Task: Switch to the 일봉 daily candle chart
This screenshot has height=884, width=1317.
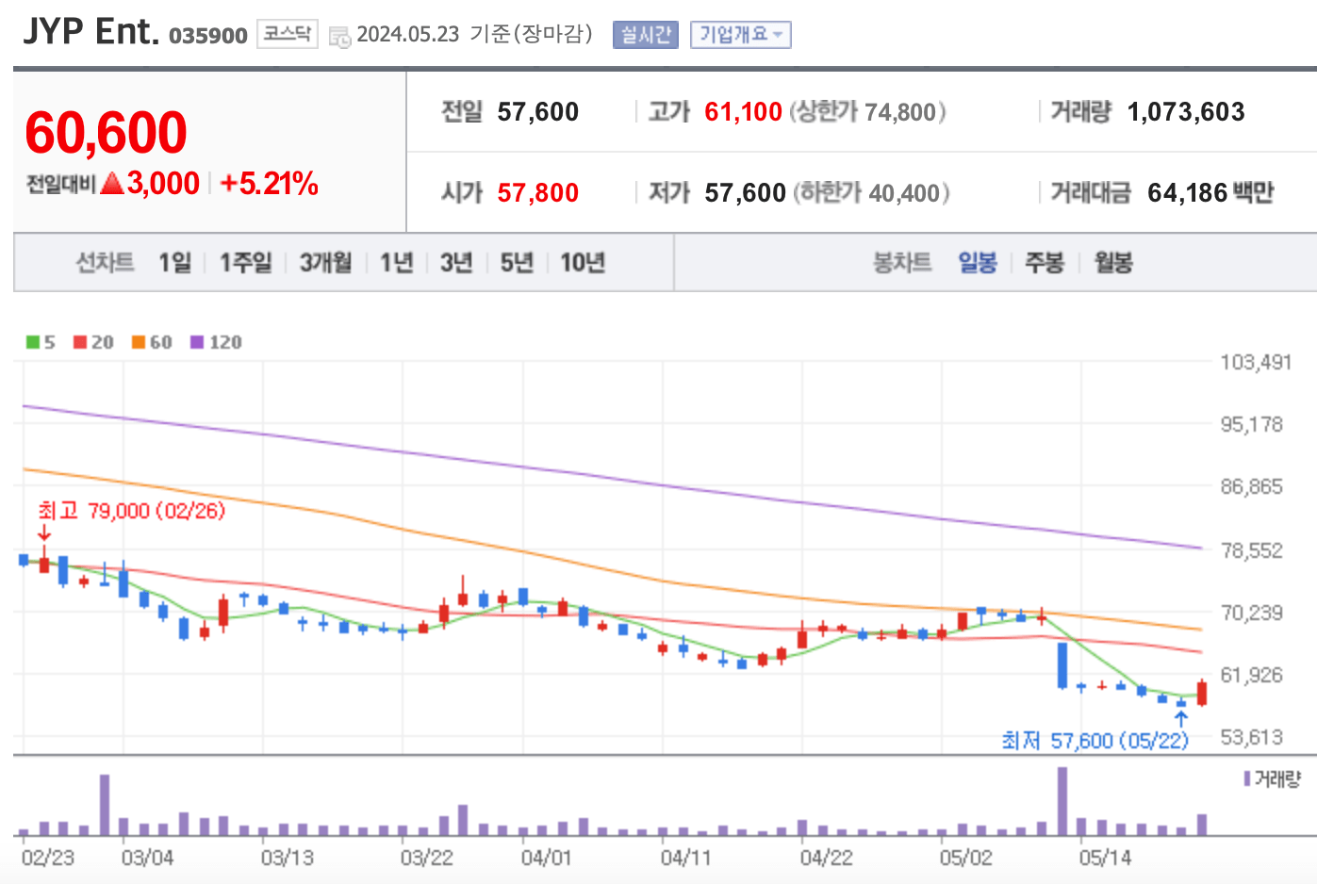Action: pyautogui.click(x=978, y=262)
